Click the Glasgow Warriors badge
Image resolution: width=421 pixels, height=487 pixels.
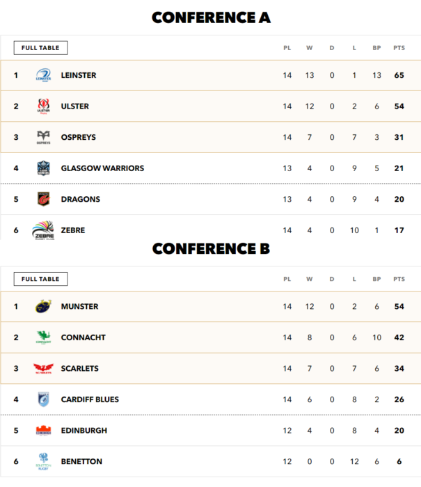click(x=44, y=168)
